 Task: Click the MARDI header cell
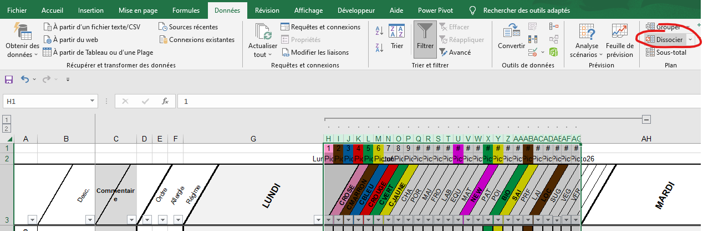click(x=641, y=195)
